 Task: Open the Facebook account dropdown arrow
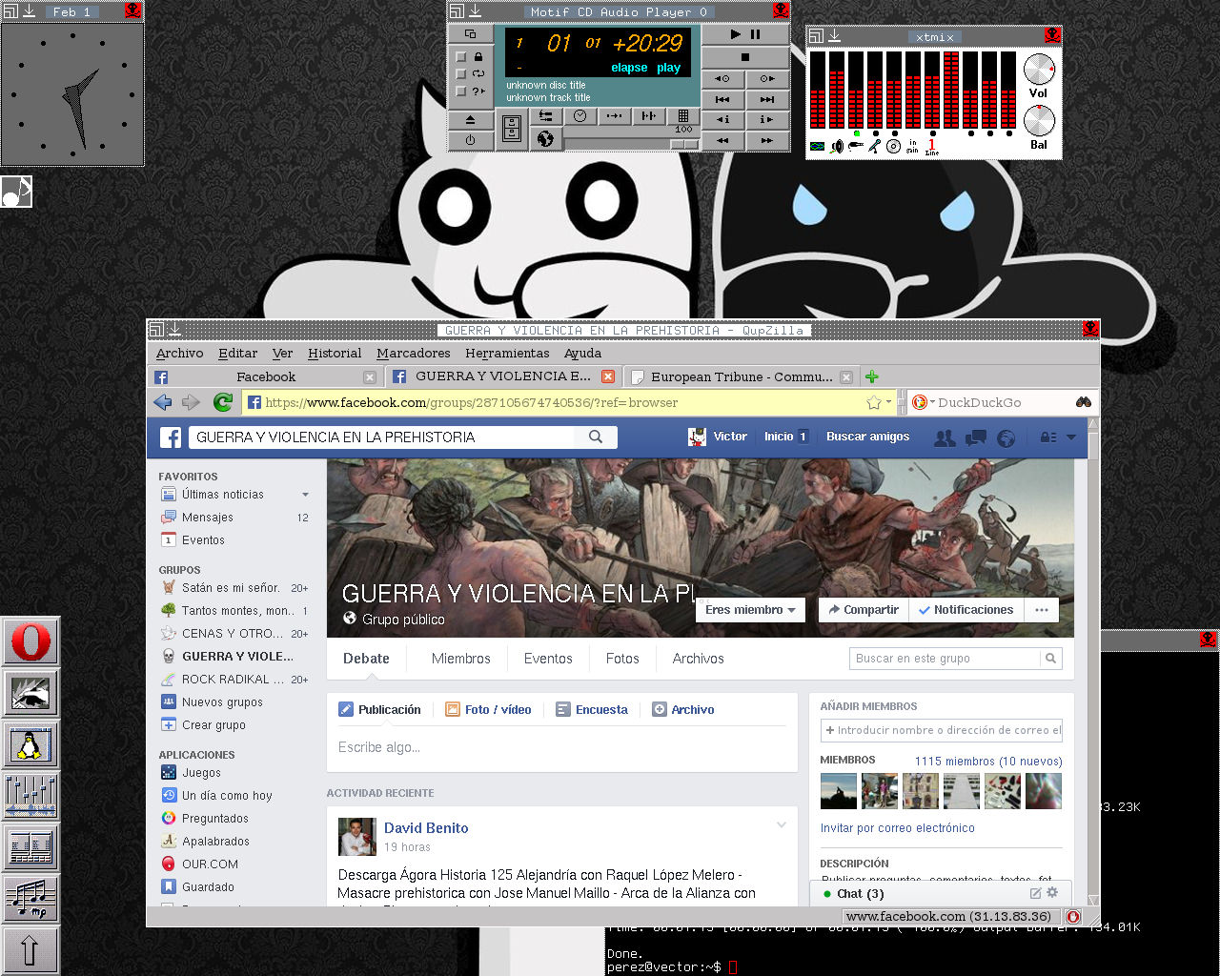[1070, 437]
